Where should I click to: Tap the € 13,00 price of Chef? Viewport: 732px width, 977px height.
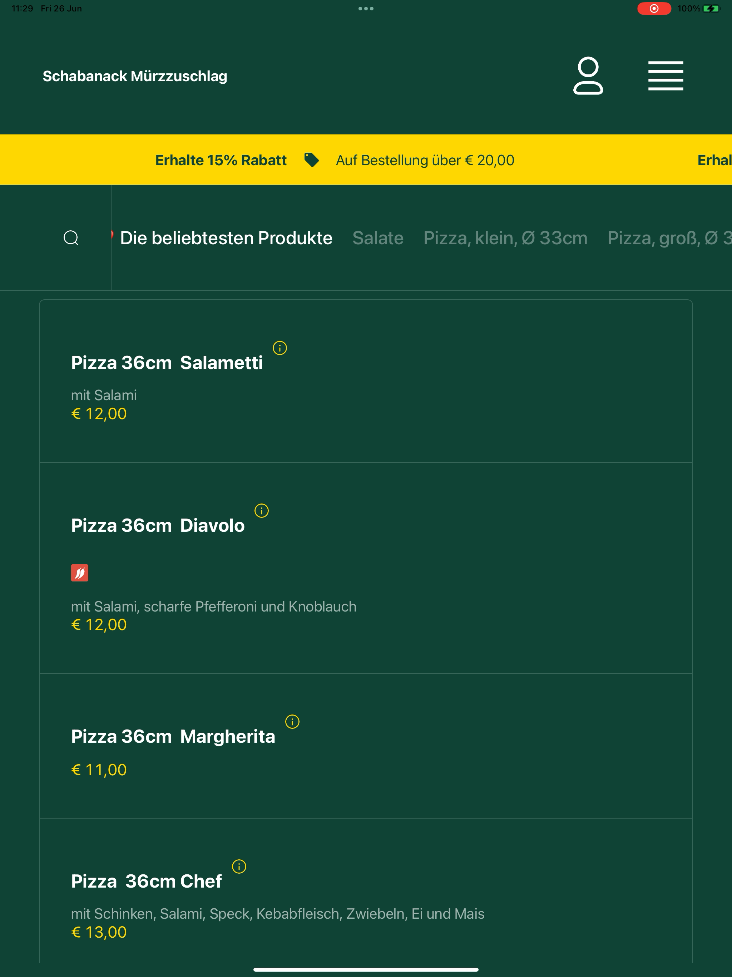coord(99,932)
